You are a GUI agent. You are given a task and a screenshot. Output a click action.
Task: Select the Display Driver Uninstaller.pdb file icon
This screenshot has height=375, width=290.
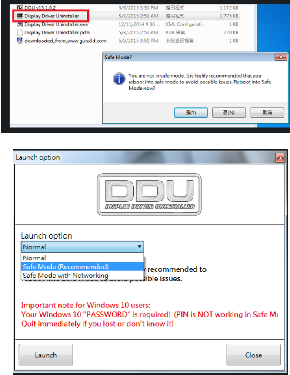point(20,32)
